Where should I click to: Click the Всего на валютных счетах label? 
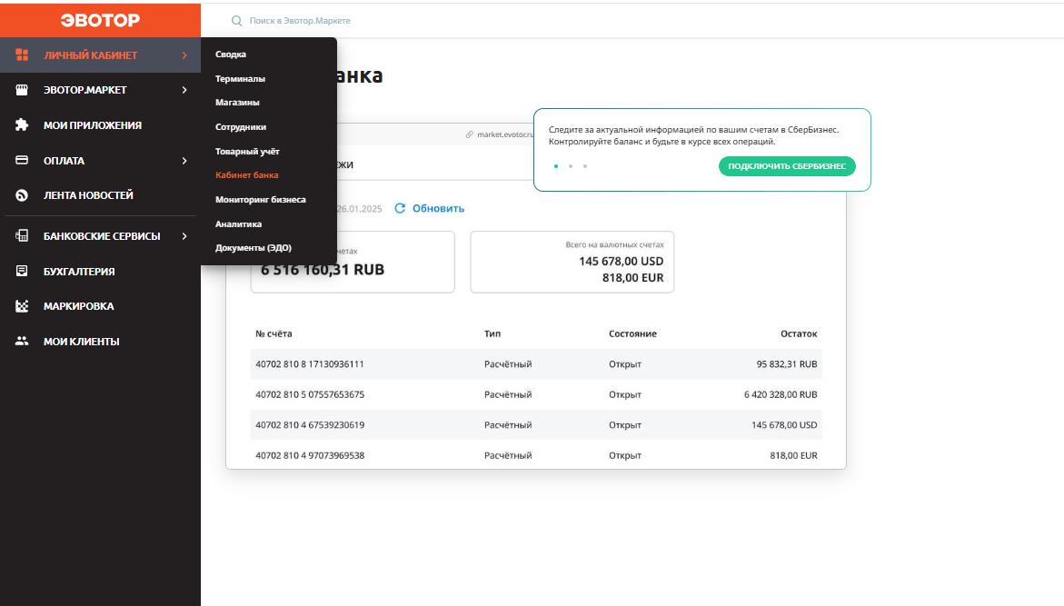pos(615,245)
